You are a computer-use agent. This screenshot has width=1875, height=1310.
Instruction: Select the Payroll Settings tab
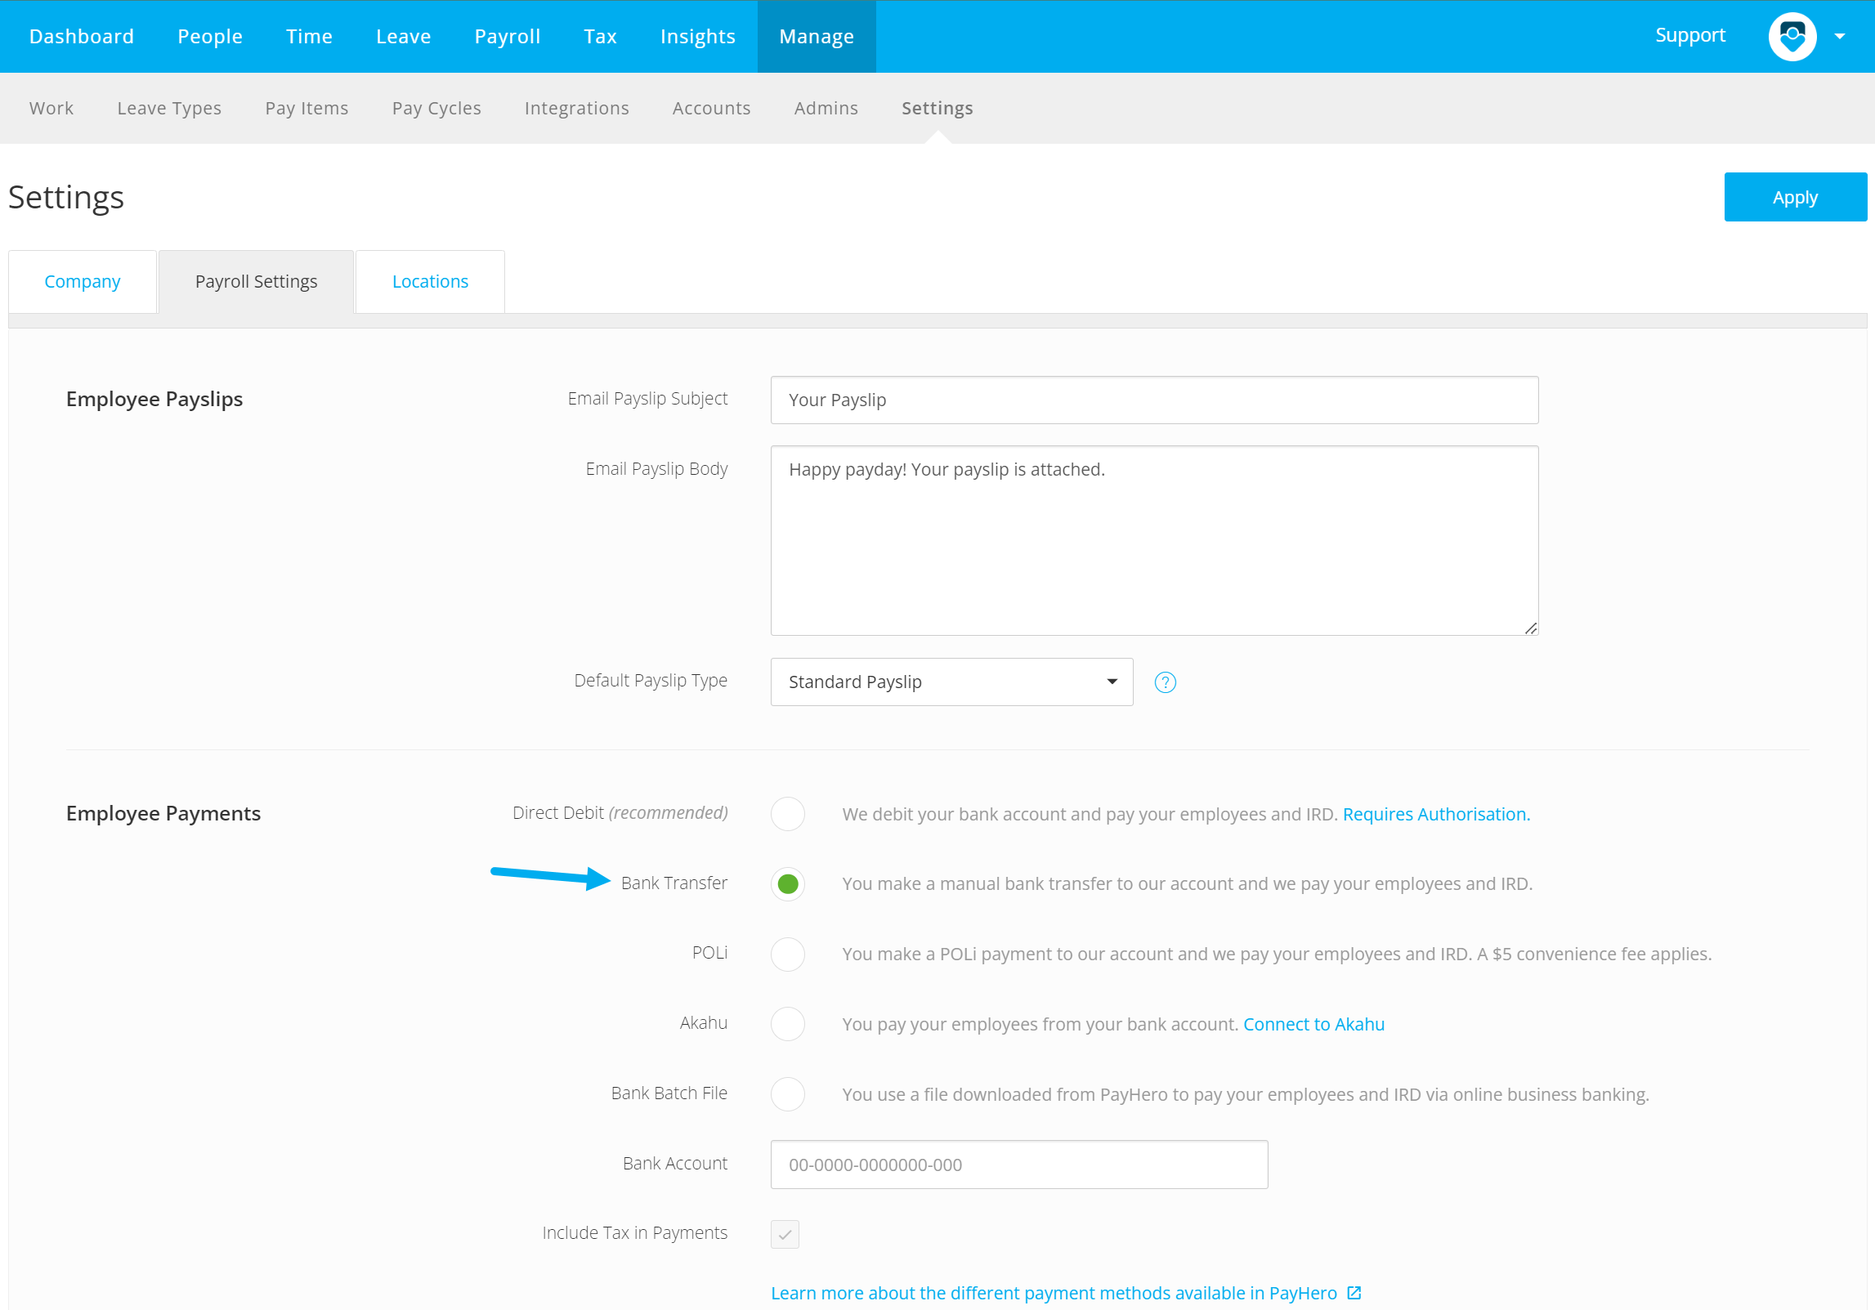click(x=256, y=281)
